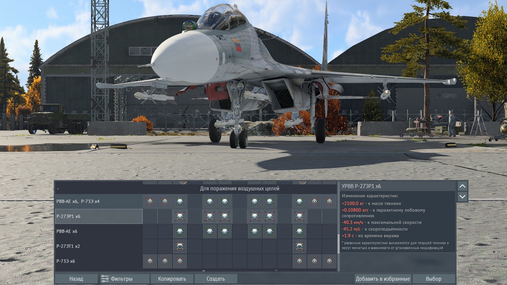Copy preset using the Копировать button
Screen dimensions: 507x285
[x=172, y=279]
